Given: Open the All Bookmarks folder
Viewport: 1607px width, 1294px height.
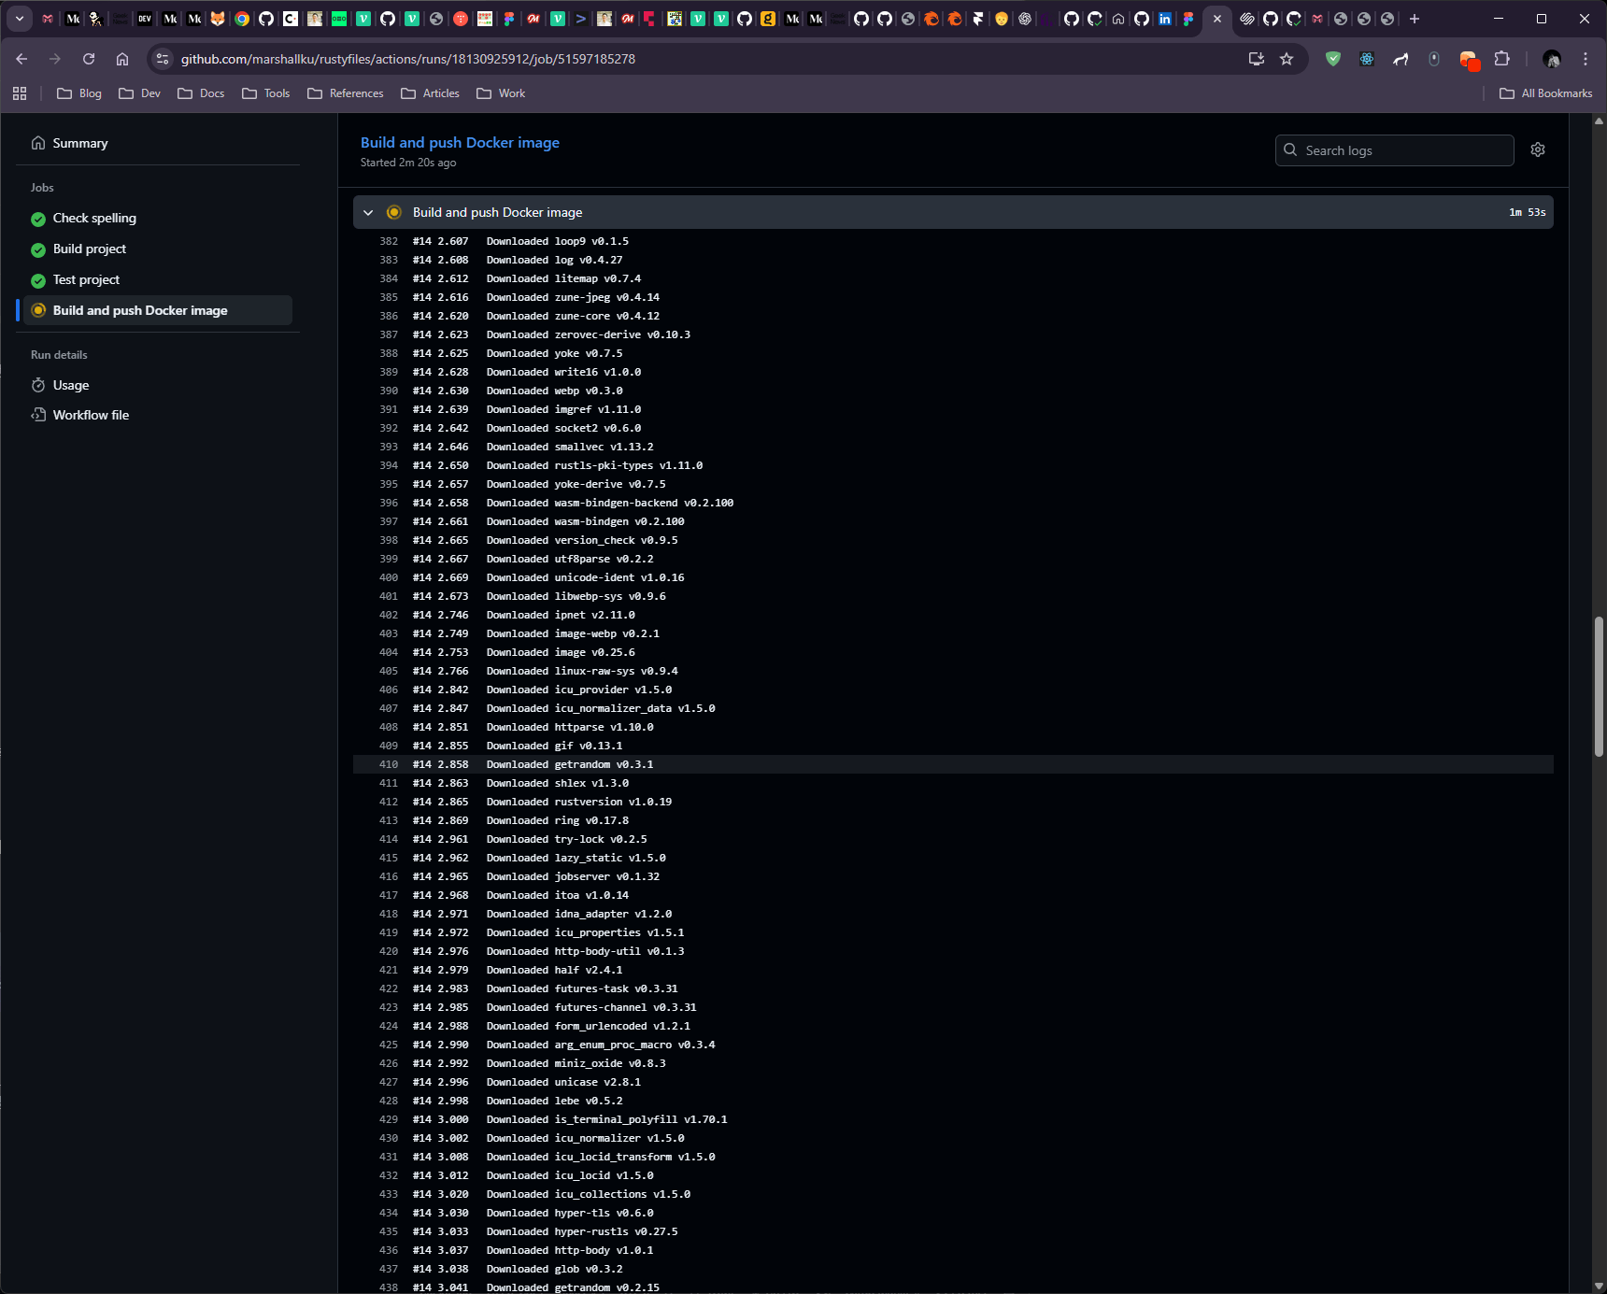Looking at the screenshot, I should (x=1545, y=93).
